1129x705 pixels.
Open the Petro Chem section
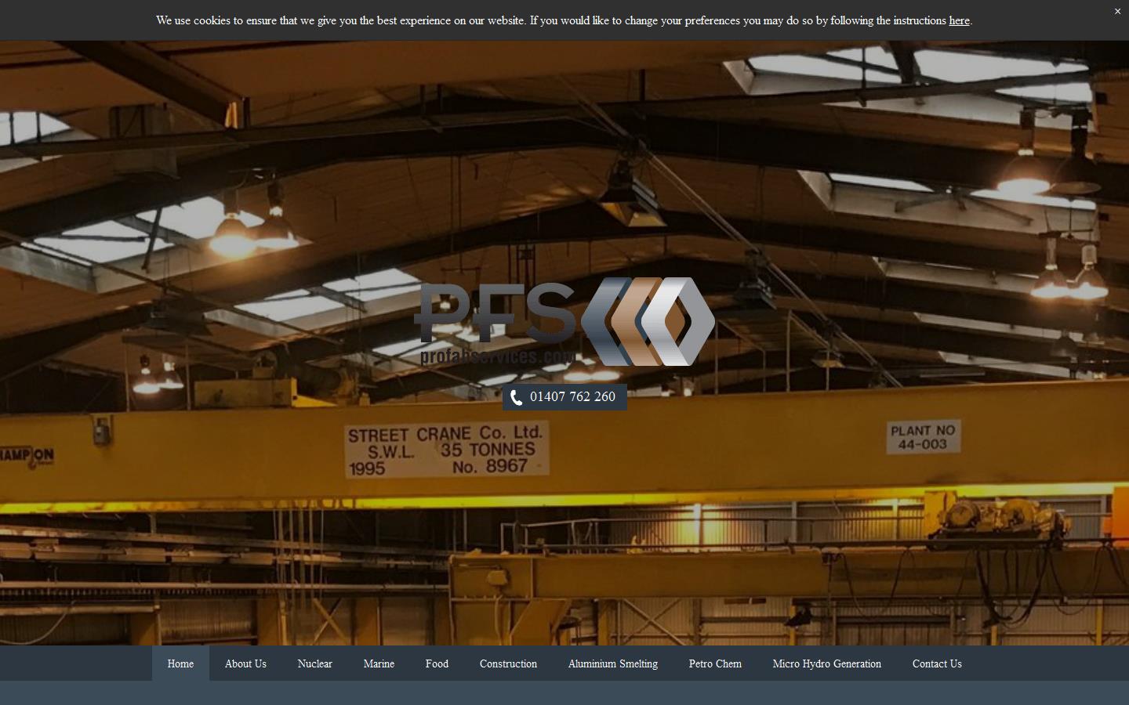pos(715,663)
